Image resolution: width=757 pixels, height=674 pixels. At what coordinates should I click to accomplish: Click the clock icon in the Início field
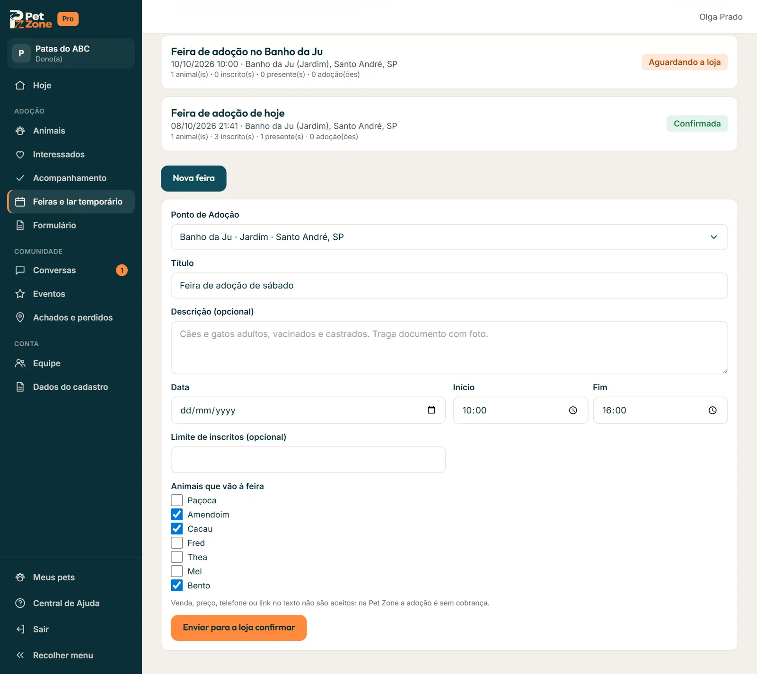(573, 410)
